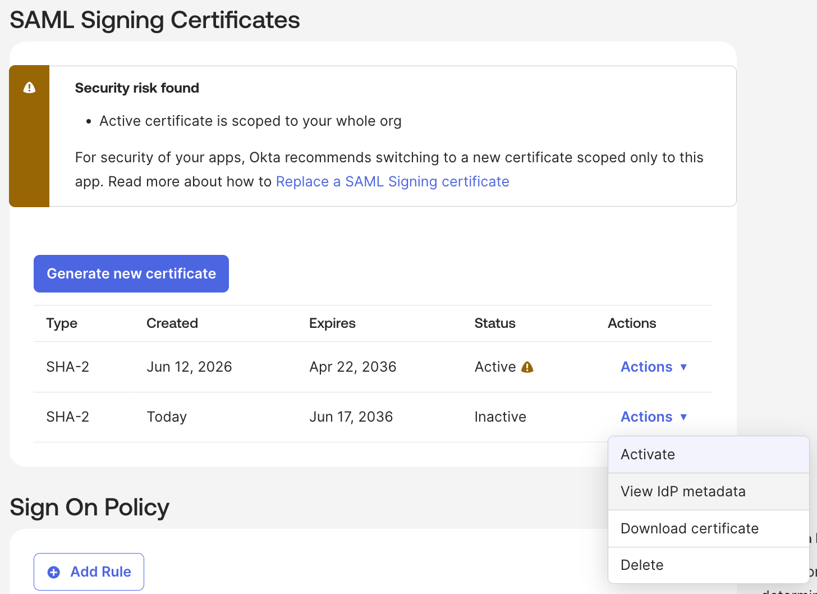Click the plus icon on Add Rule

54,572
